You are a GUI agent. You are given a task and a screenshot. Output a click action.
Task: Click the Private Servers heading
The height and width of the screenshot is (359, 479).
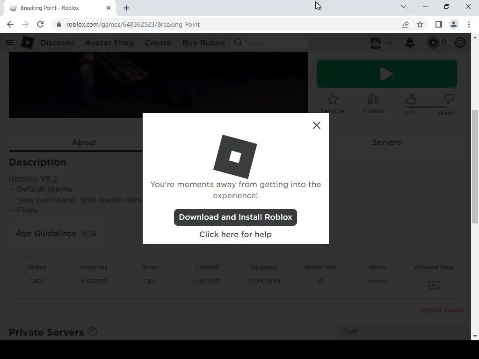tap(46, 332)
